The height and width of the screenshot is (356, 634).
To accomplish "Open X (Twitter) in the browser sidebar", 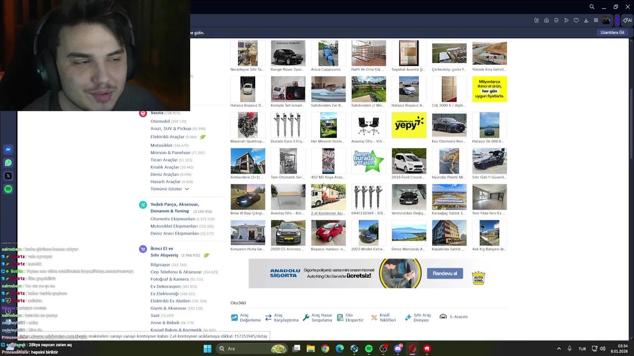I will [x=8, y=176].
